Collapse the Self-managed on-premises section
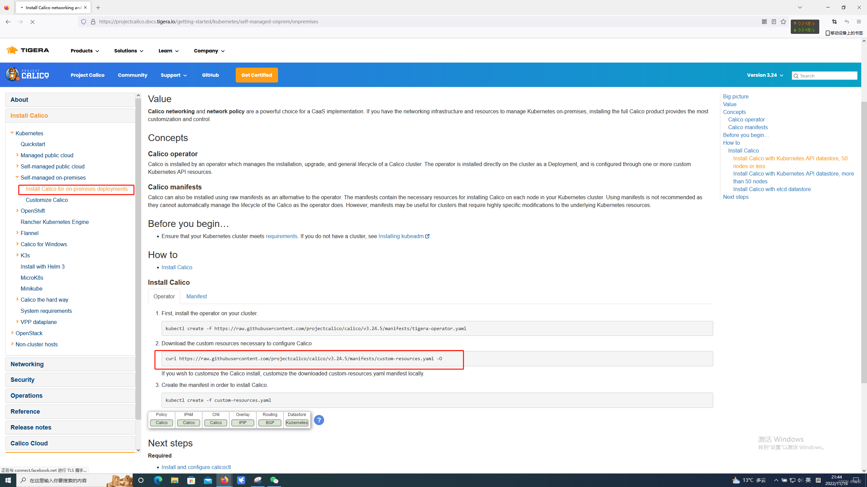This screenshot has height=487, width=867. click(x=17, y=177)
